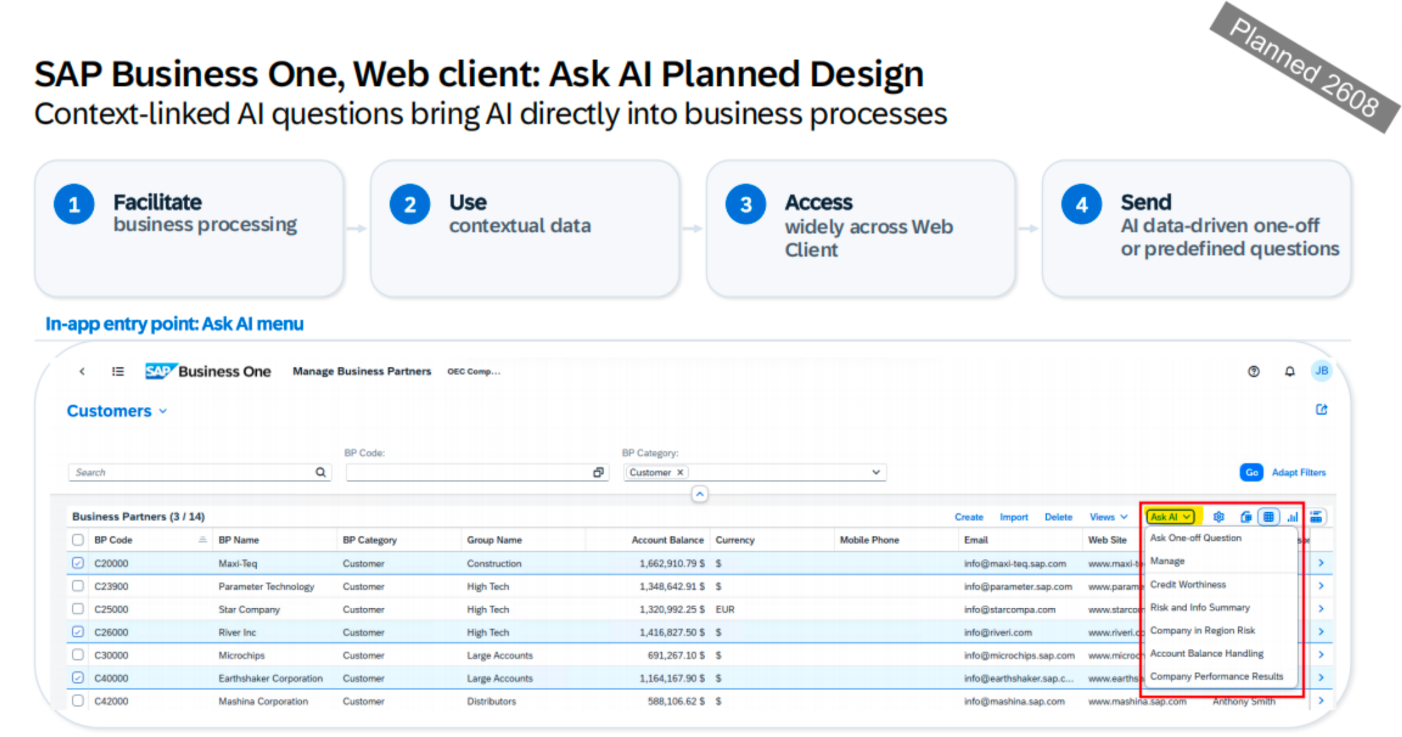
Task: Open the navigation menu list icon
Action: (x=118, y=371)
